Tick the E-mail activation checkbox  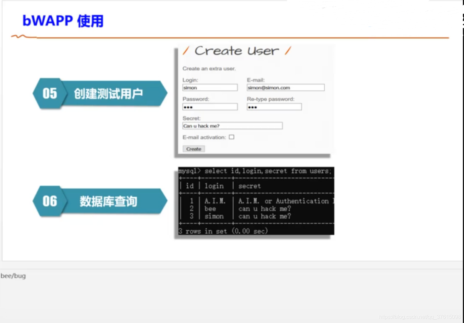pos(232,137)
